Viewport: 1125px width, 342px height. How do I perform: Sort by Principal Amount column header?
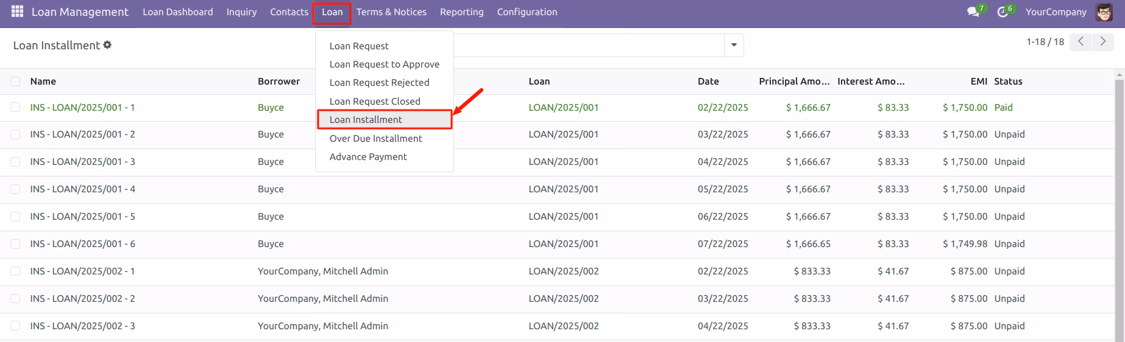pos(794,82)
